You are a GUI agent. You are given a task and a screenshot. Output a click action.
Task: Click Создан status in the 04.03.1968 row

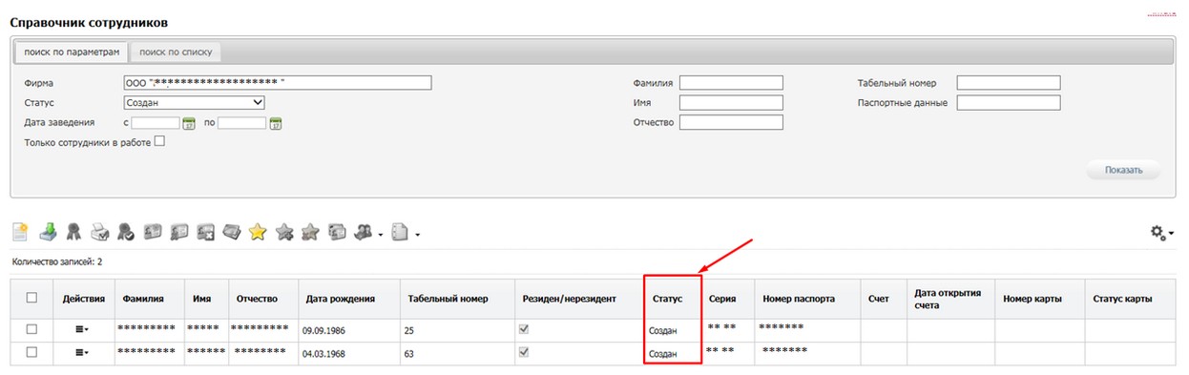[x=664, y=354]
